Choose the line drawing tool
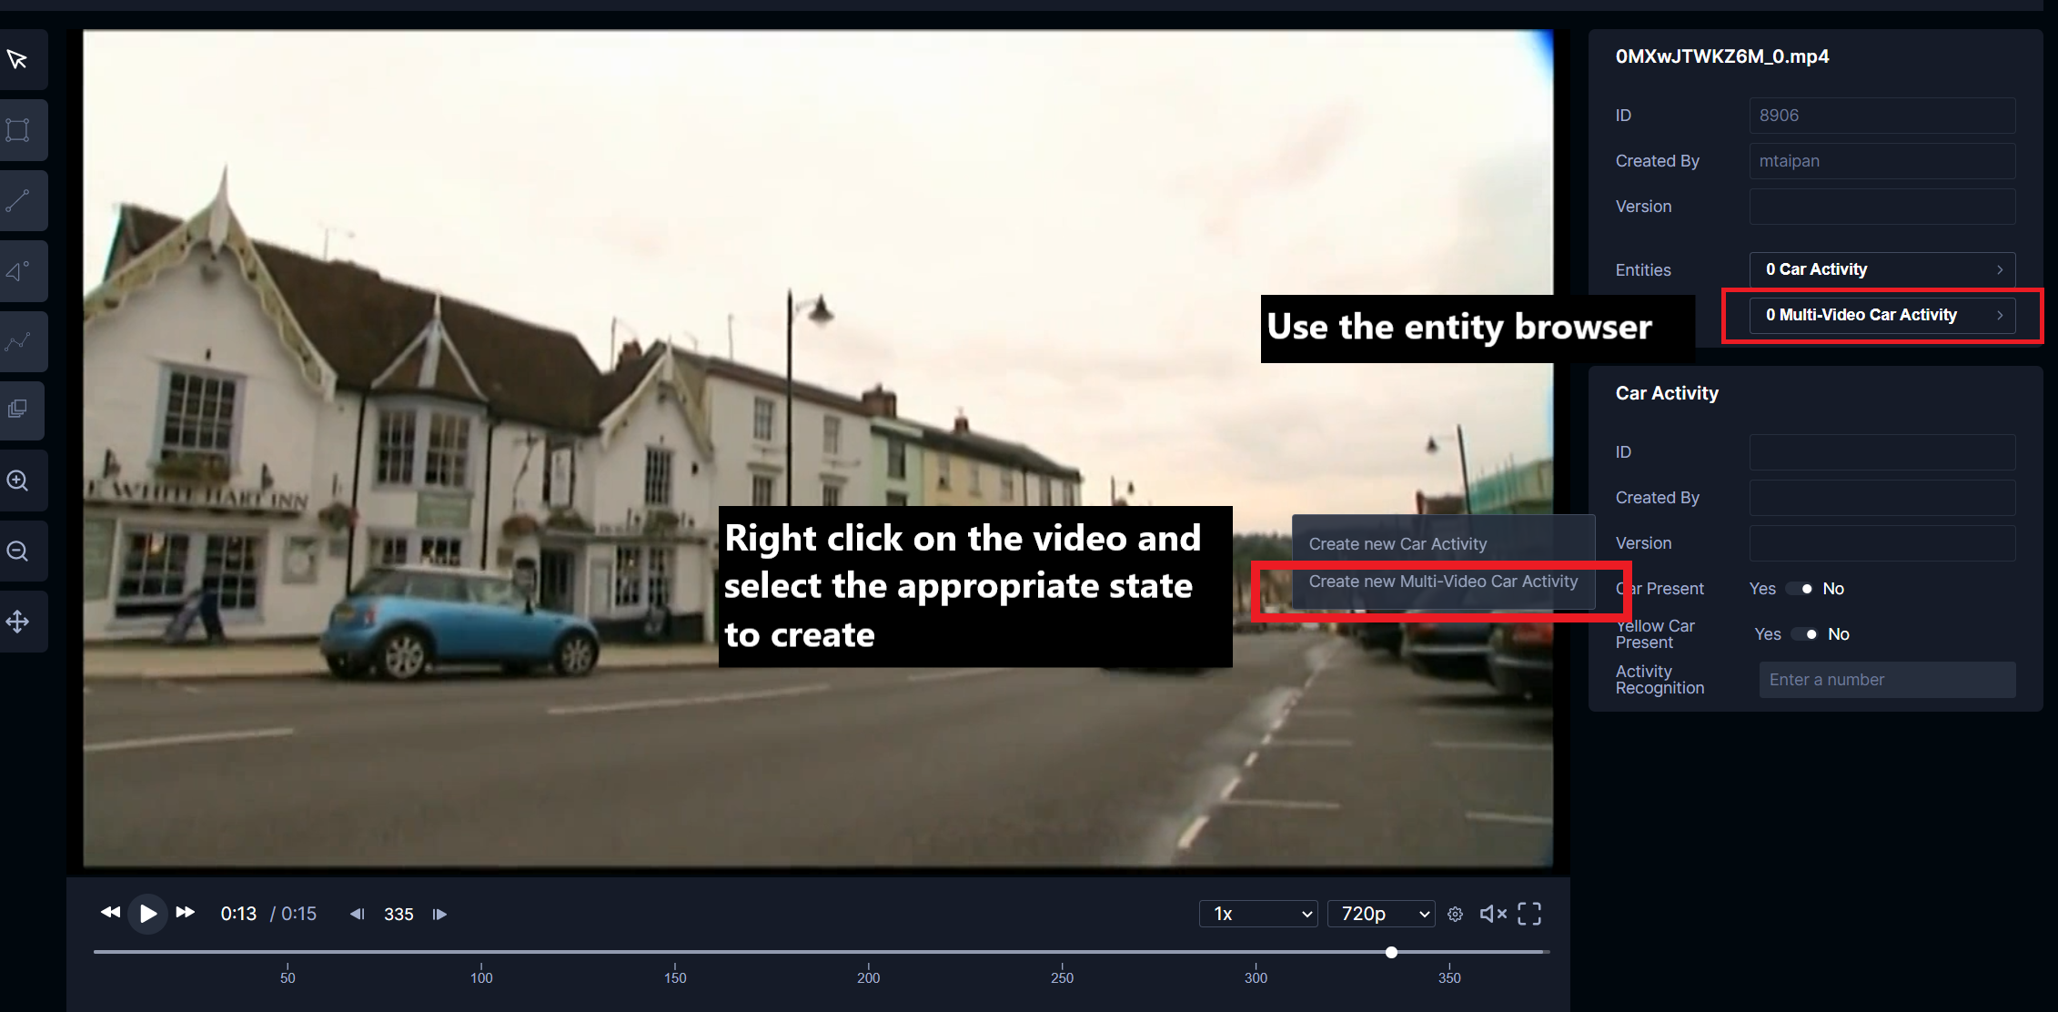 (18, 201)
